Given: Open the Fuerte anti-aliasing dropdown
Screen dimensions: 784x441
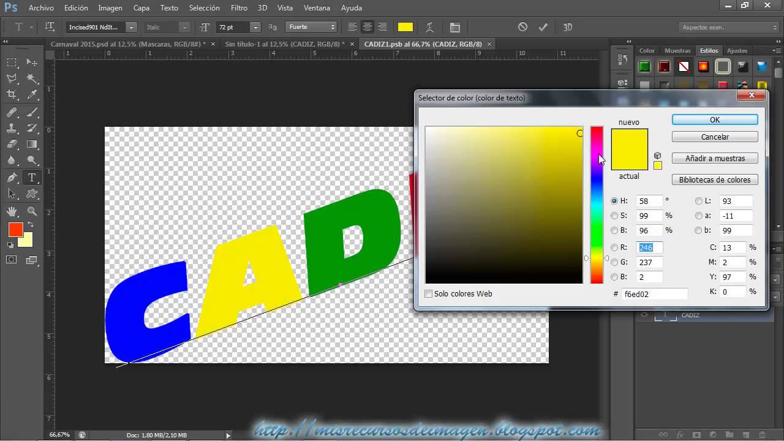Looking at the screenshot, I should pyautogui.click(x=311, y=27).
